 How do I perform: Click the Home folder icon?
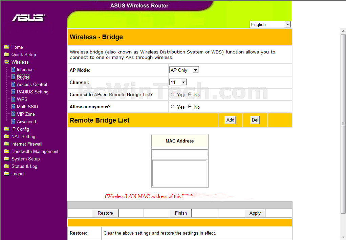[x=7, y=47]
